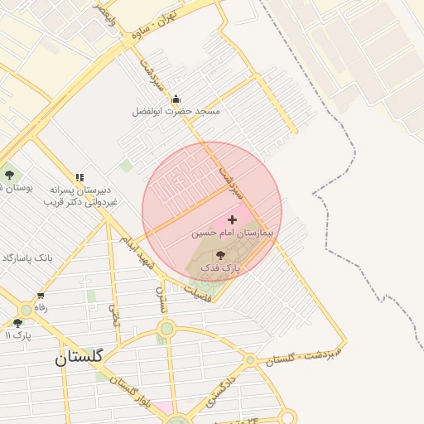Click the نسترن street label
This screenshot has width=424, height=424.
(161, 300)
